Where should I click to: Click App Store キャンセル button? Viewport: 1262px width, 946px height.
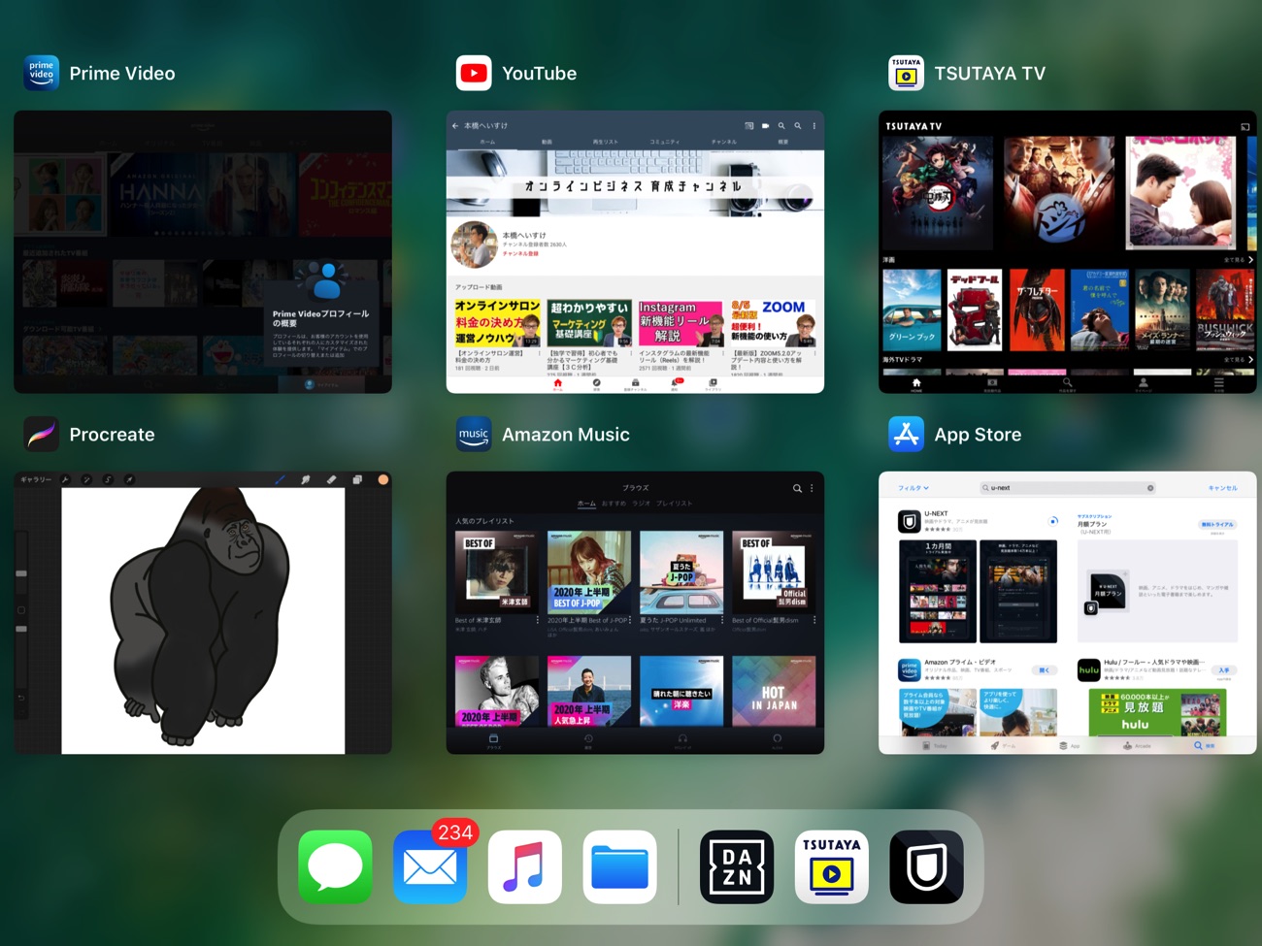[x=1222, y=488]
